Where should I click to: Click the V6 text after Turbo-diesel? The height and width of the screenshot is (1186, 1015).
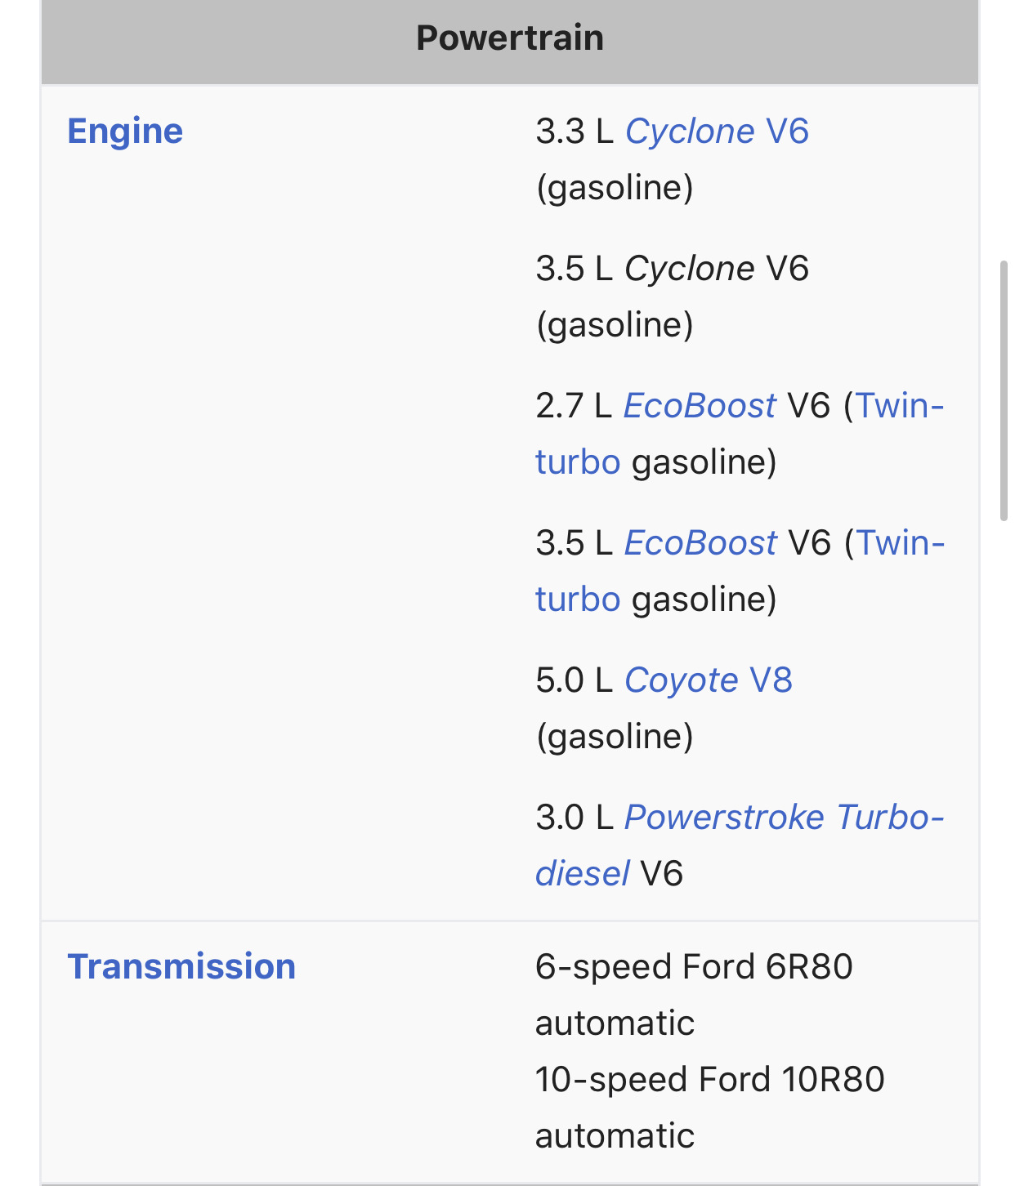tap(662, 873)
